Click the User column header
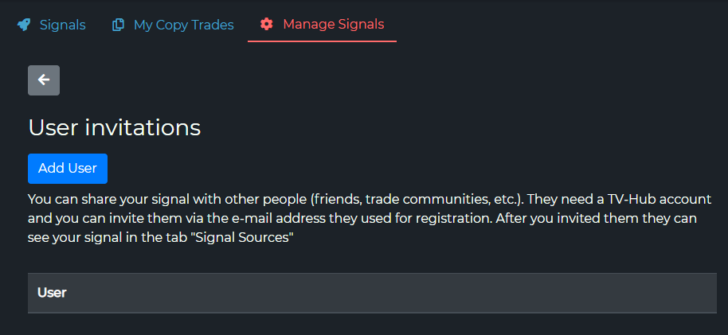This screenshot has height=335, width=728. point(52,293)
